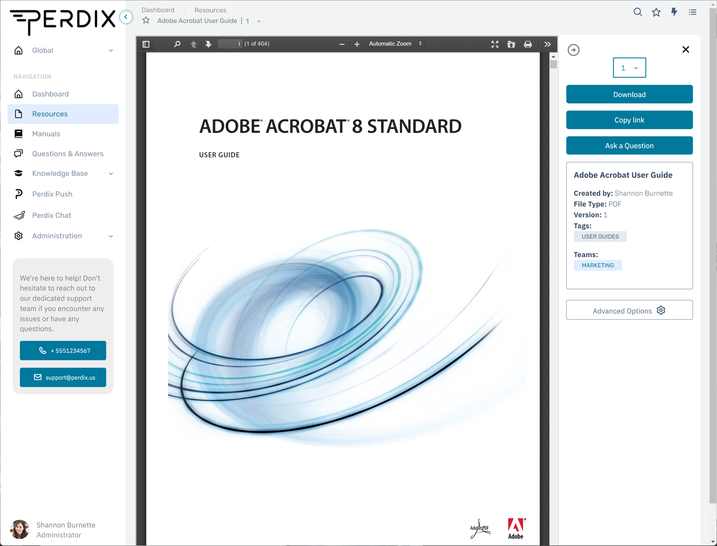Click the PDF viewer scrollbar thumb

[x=554, y=64]
